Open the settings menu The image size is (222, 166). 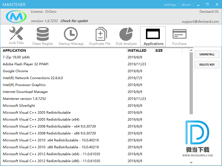(x=170, y=5)
